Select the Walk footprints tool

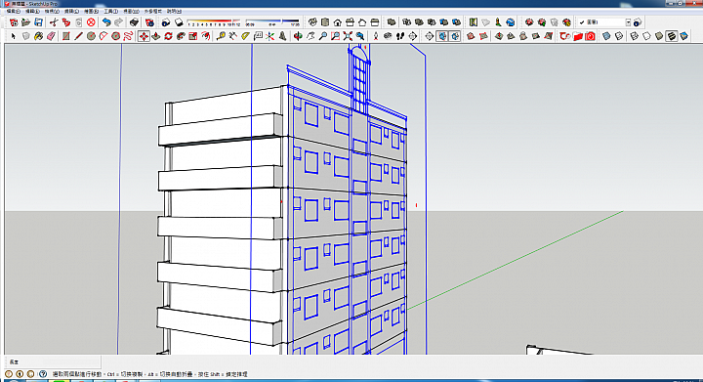point(400,36)
